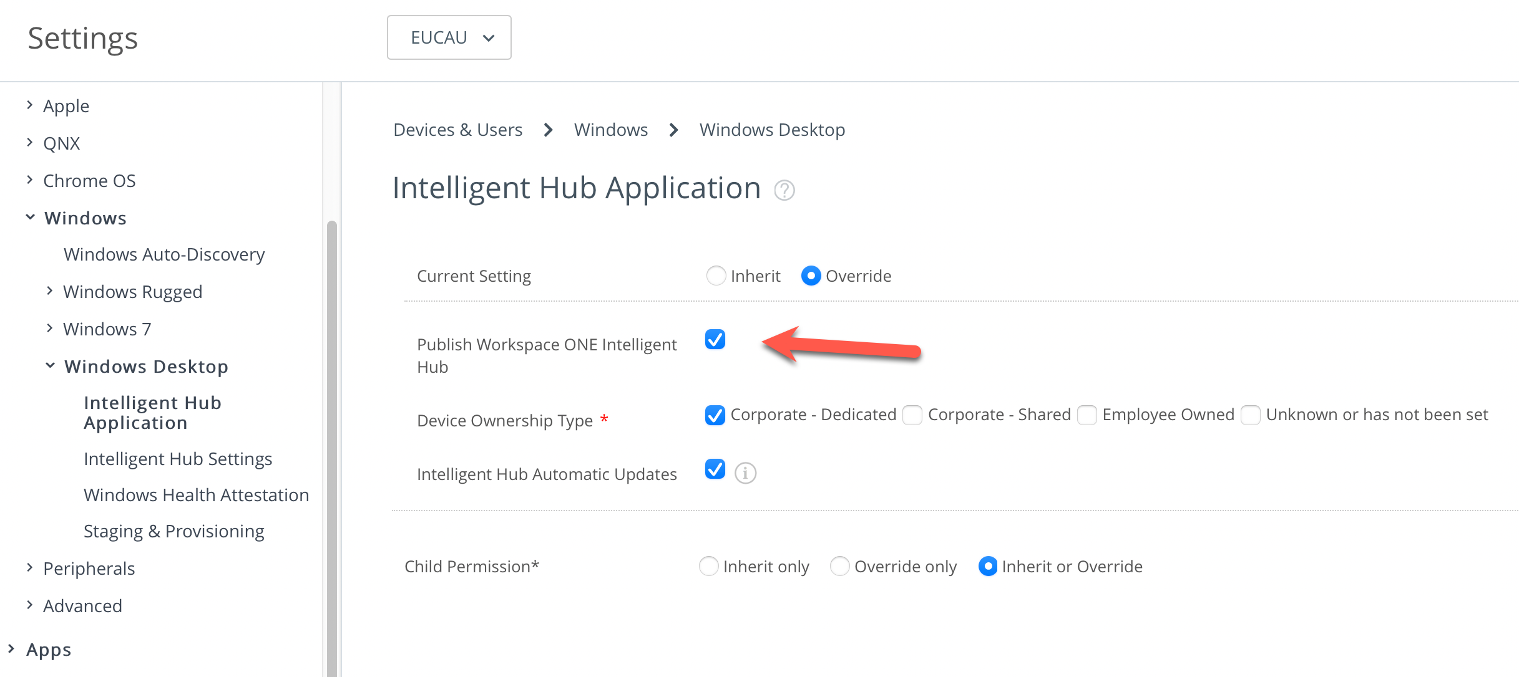Open Windows Health Attestation settings

196,495
